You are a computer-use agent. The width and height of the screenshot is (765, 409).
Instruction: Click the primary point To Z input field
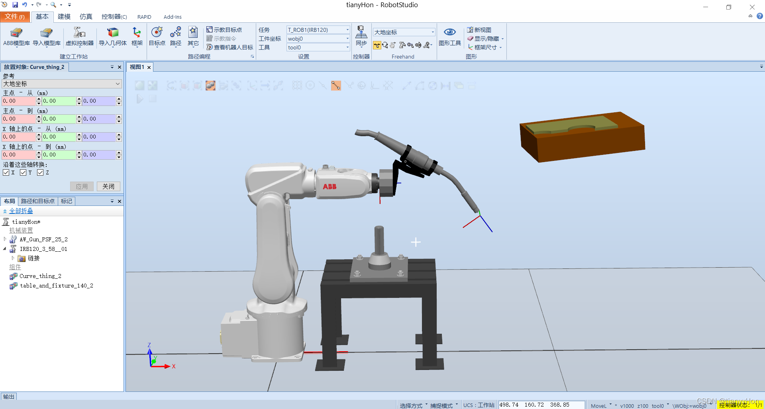click(x=99, y=119)
